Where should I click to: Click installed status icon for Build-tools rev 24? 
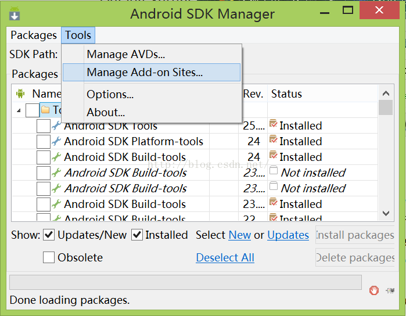(273, 156)
